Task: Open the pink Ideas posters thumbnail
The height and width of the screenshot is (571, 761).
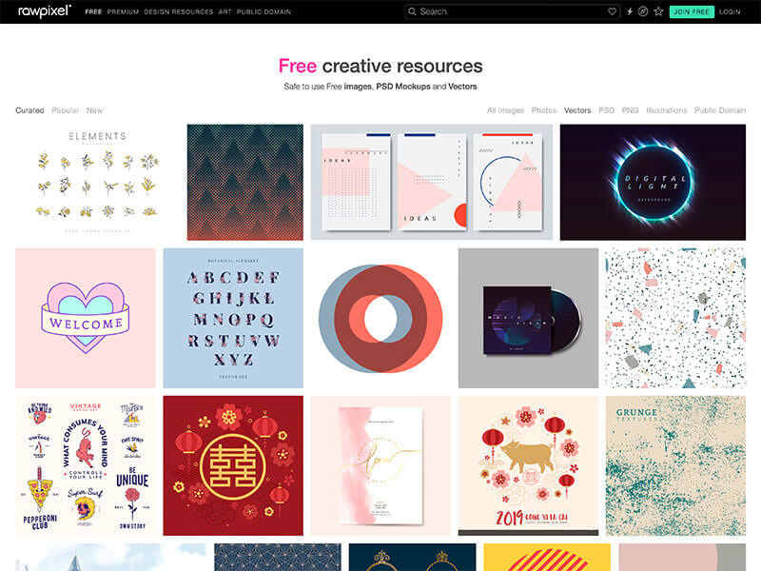Action: pos(432,182)
